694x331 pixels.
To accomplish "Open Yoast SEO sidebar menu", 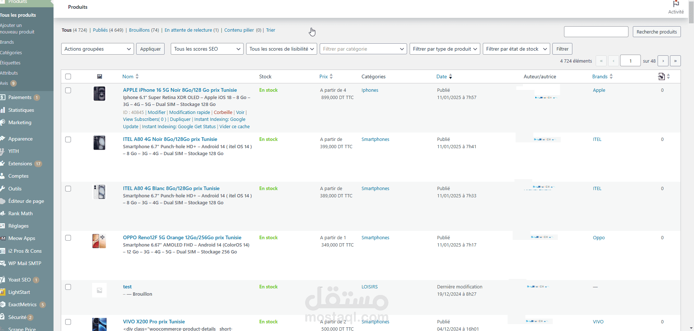I will pyautogui.click(x=20, y=280).
